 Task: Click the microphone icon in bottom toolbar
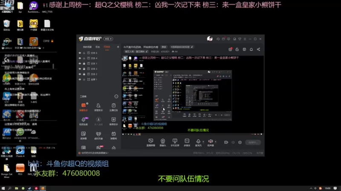pos(198,141)
